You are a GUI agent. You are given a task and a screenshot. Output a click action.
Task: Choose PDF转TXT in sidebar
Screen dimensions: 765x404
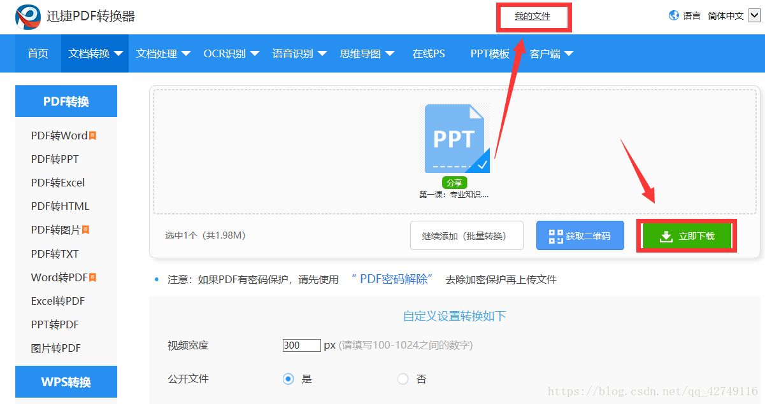tap(55, 254)
